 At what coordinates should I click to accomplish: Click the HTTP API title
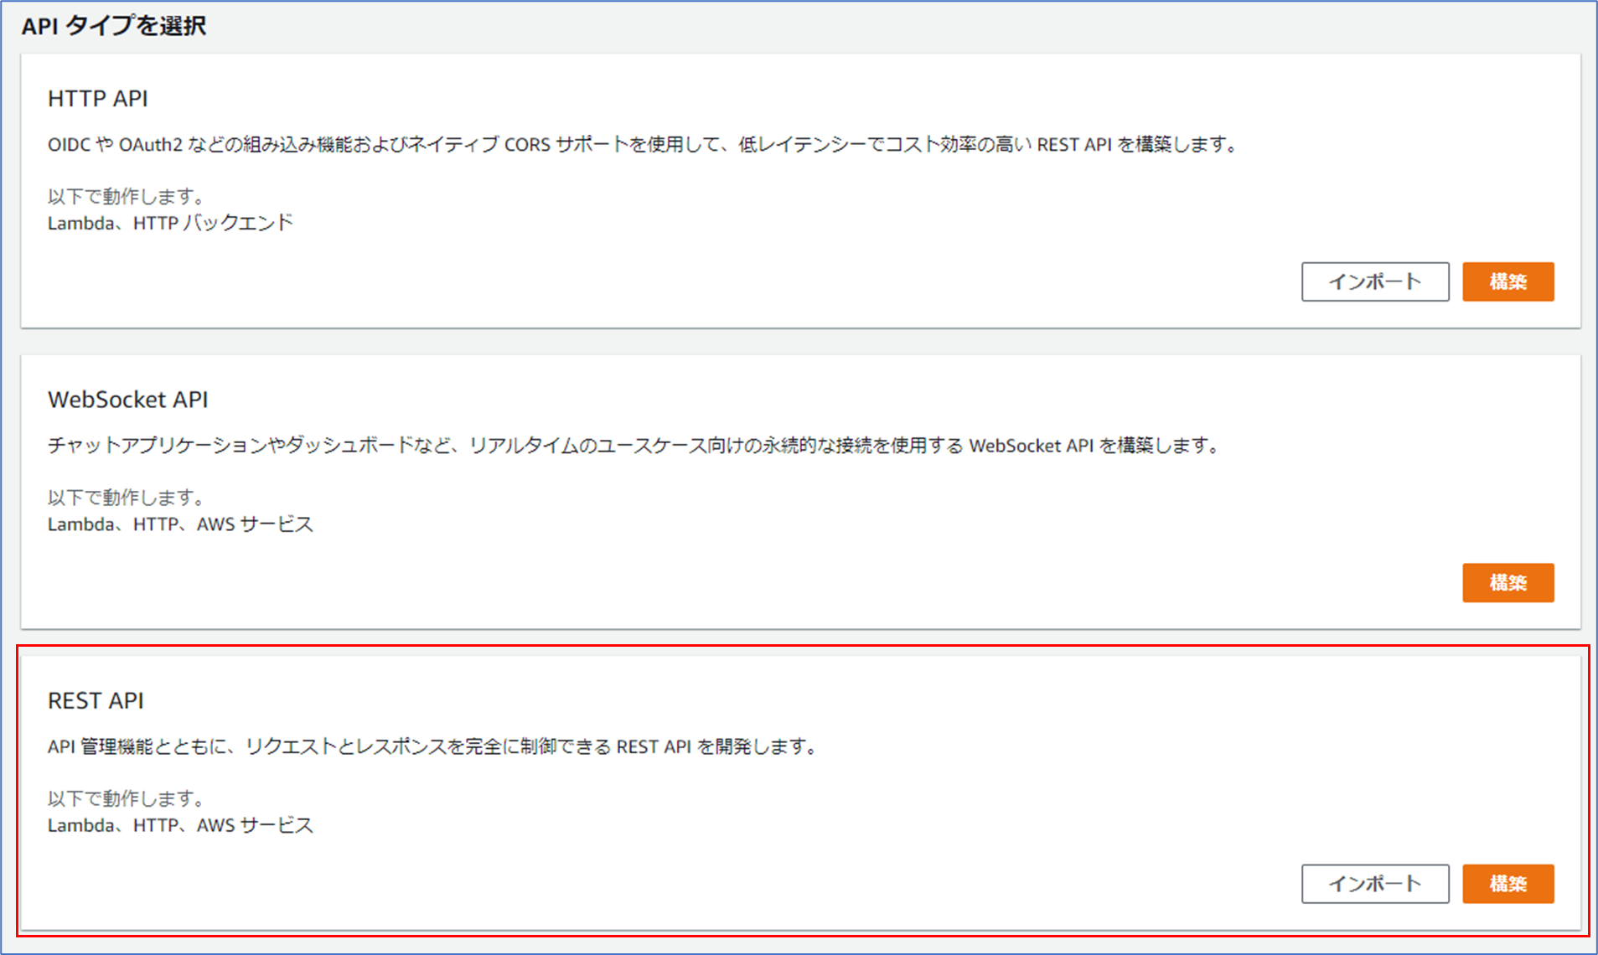97,98
